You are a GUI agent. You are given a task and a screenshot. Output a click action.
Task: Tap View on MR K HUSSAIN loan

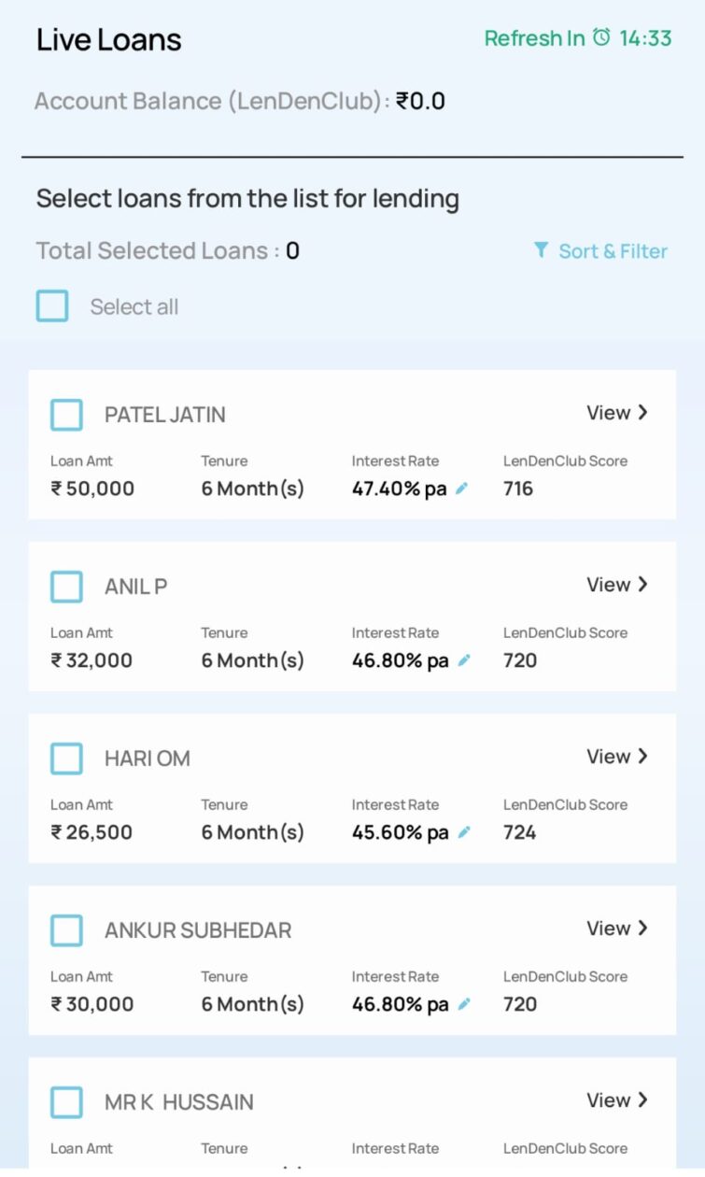point(616,1100)
